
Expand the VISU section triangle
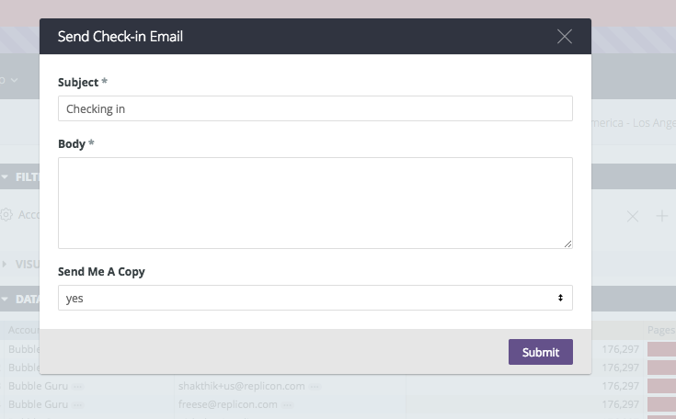(x=5, y=264)
